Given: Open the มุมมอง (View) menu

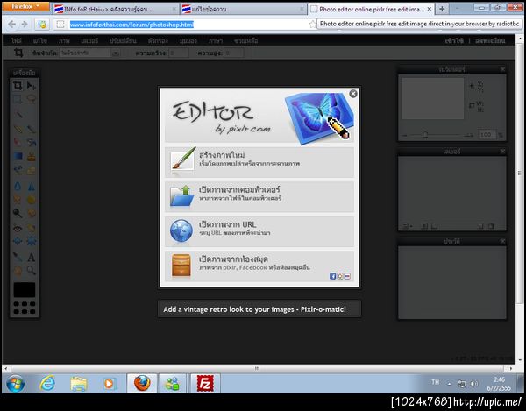Looking at the screenshot, I should click(x=188, y=41).
